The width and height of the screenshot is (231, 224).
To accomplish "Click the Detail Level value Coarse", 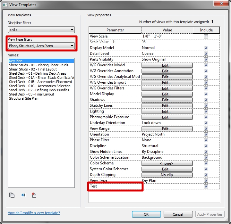I will coord(167,54).
